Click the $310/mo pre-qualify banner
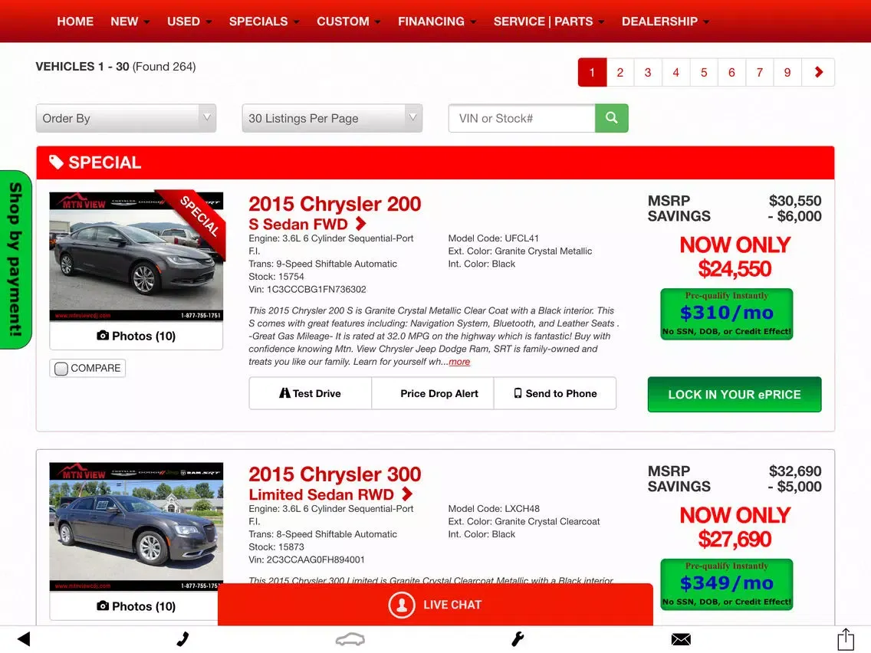This screenshot has width=871, height=653. click(x=727, y=313)
